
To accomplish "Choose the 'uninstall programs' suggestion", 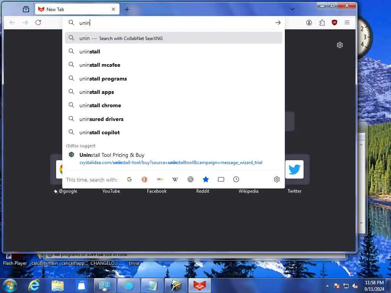I will (174, 79).
